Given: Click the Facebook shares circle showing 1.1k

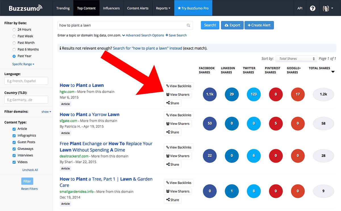Looking at the screenshot, I should pos(210,94).
